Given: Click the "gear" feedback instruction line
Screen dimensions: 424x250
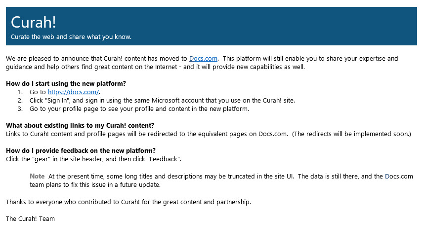Looking at the screenshot, I should pos(93,159).
